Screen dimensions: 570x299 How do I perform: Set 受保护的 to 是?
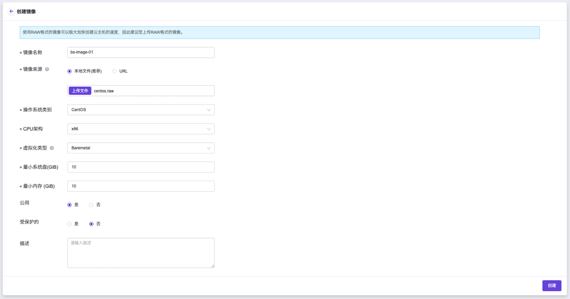[69, 224]
